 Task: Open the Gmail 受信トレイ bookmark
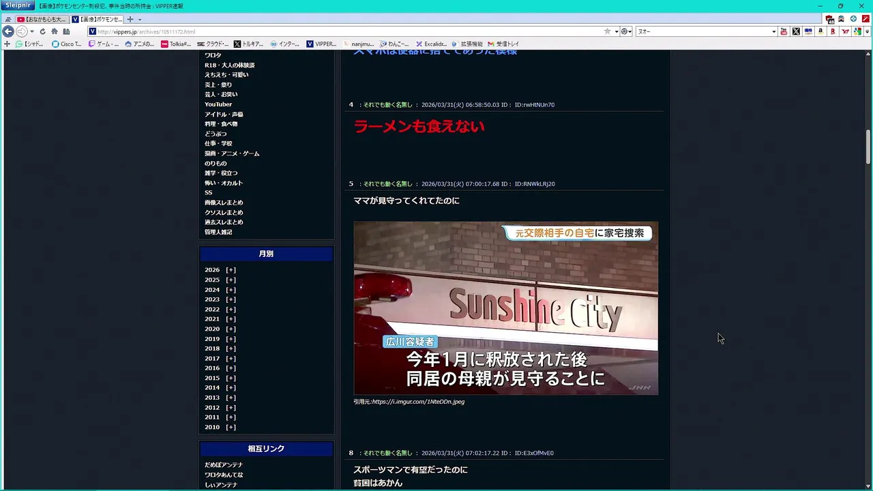503,44
